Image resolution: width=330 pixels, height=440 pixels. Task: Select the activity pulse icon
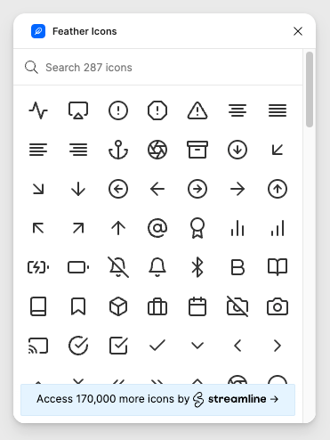(38, 110)
